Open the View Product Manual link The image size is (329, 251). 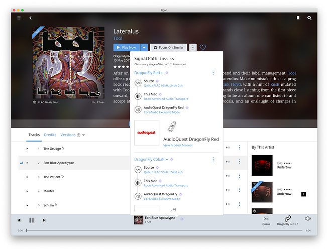178,145
